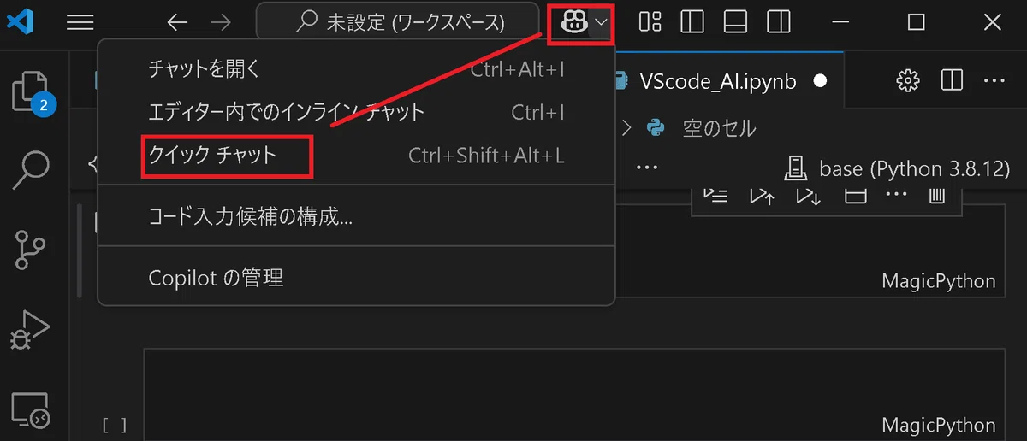1027x441 pixels.
Task: Select the base (Python 3.8.12) kernel
Action: click(898, 168)
